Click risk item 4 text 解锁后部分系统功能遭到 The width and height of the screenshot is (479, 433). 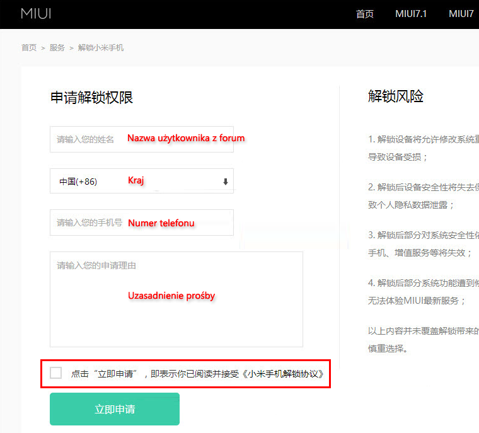pos(424,283)
